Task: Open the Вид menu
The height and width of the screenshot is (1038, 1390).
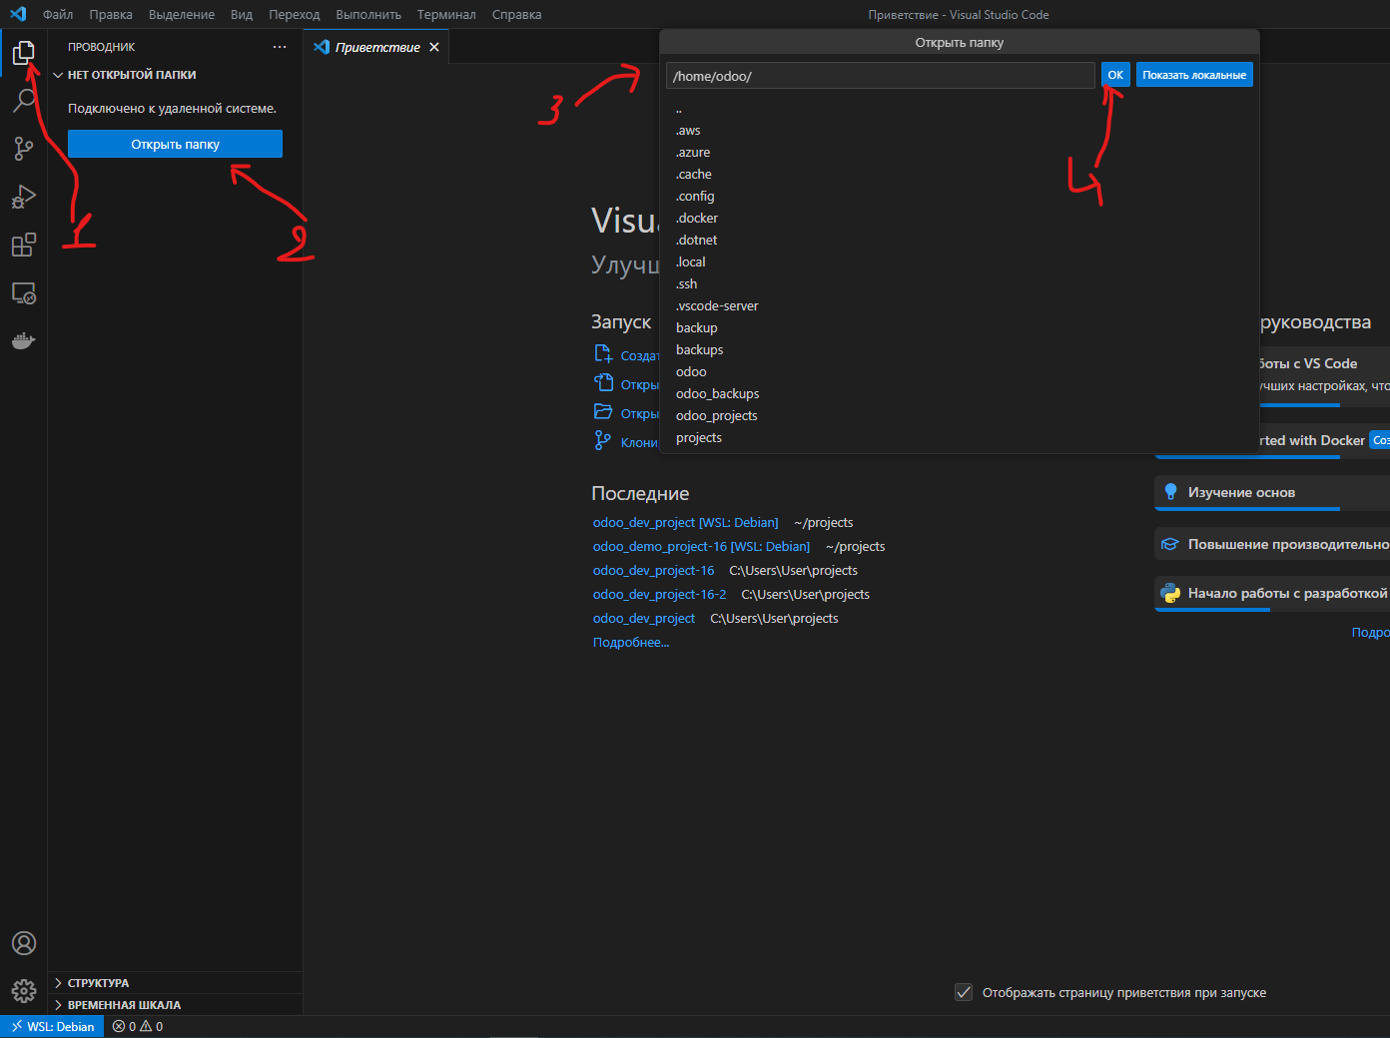Action: coord(242,15)
